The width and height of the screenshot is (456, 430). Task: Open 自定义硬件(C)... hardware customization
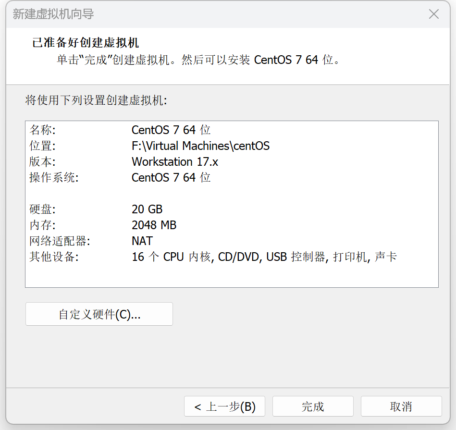pyautogui.click(x=99, y=314)
